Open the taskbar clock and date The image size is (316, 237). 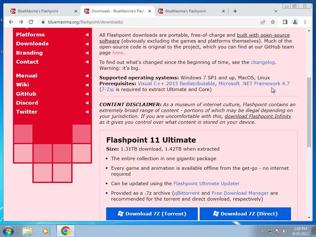click(x=300, y=231)
